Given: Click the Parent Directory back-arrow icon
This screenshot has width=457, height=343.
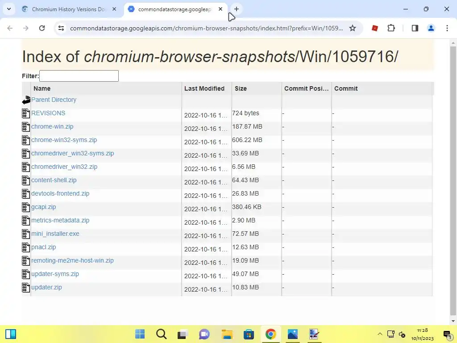Looking at the screenshot, I should pyautogui.click(x=26, y=100).
